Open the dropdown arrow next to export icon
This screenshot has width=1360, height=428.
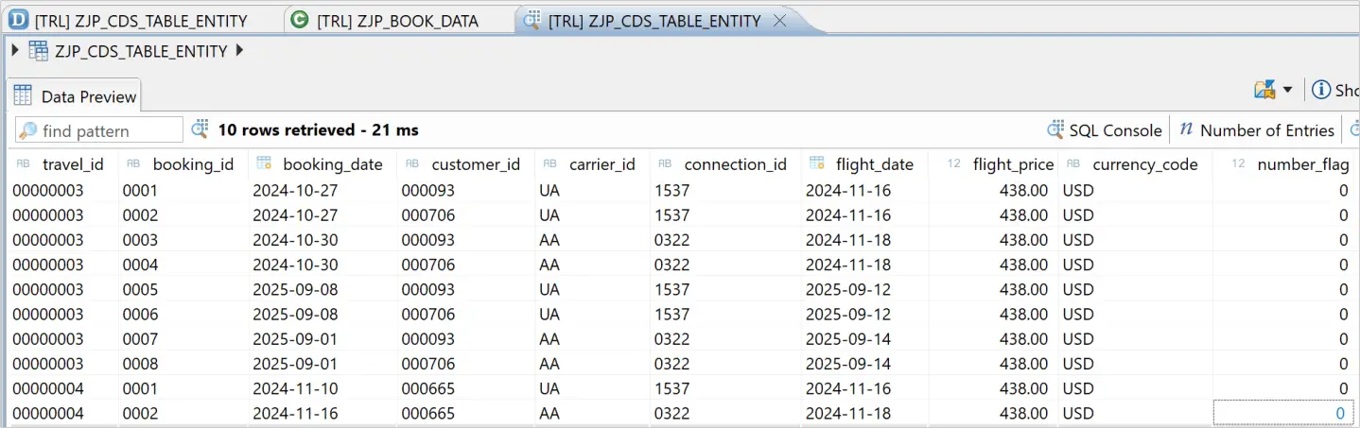(1287, 90)
